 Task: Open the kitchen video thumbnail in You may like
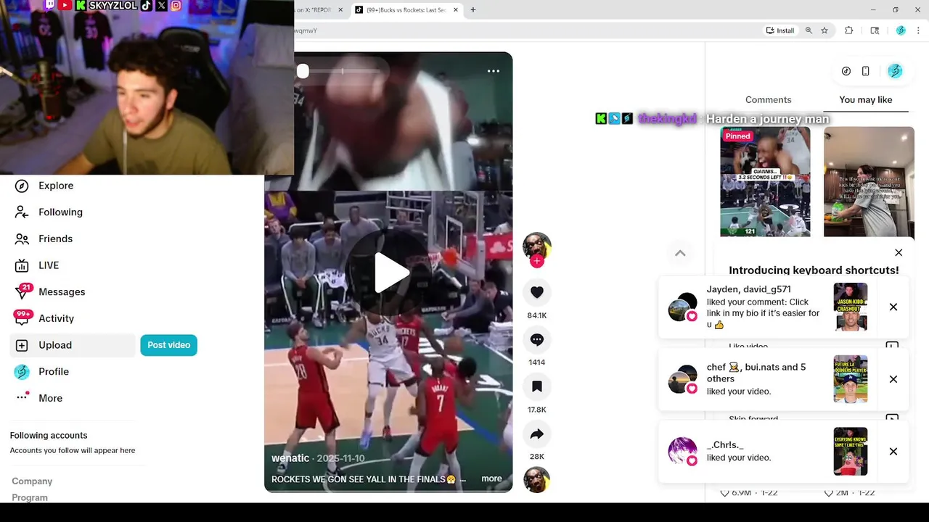coord(869,182)
